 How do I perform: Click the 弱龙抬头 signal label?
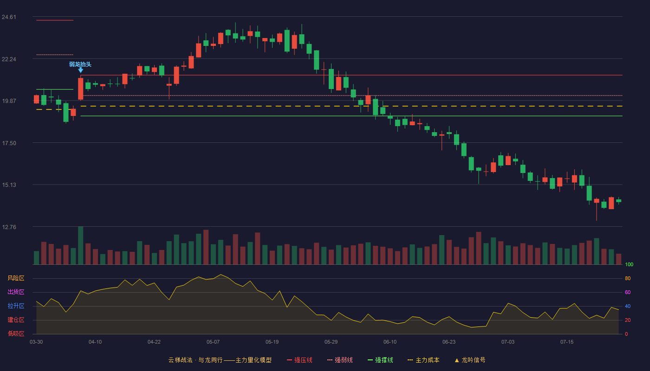coord(80,64)
